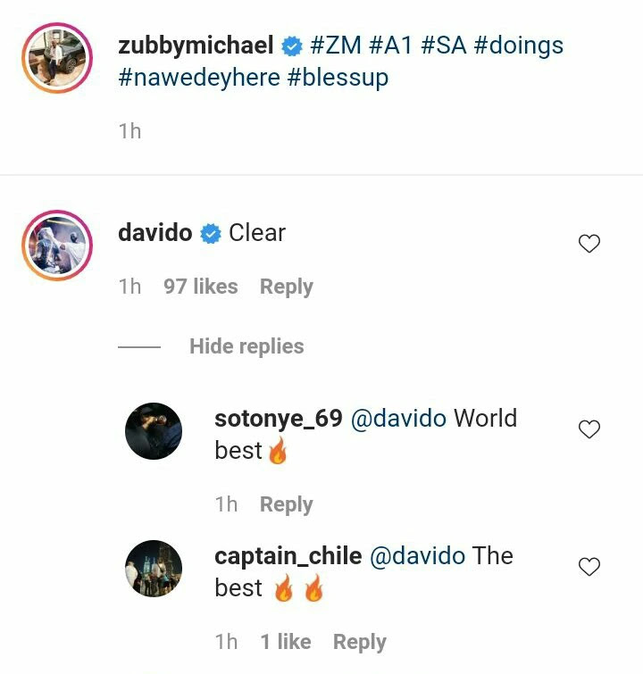Image resolution: width=643 pixels, height=674 pixels.
Task: View the 97 likes on davido's comment
Action: (200, 287)
